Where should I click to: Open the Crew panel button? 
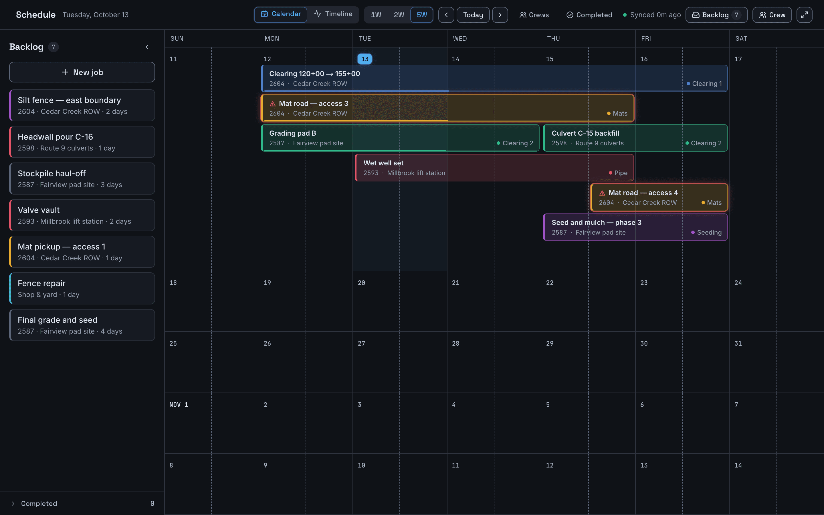tap(772, 15)
